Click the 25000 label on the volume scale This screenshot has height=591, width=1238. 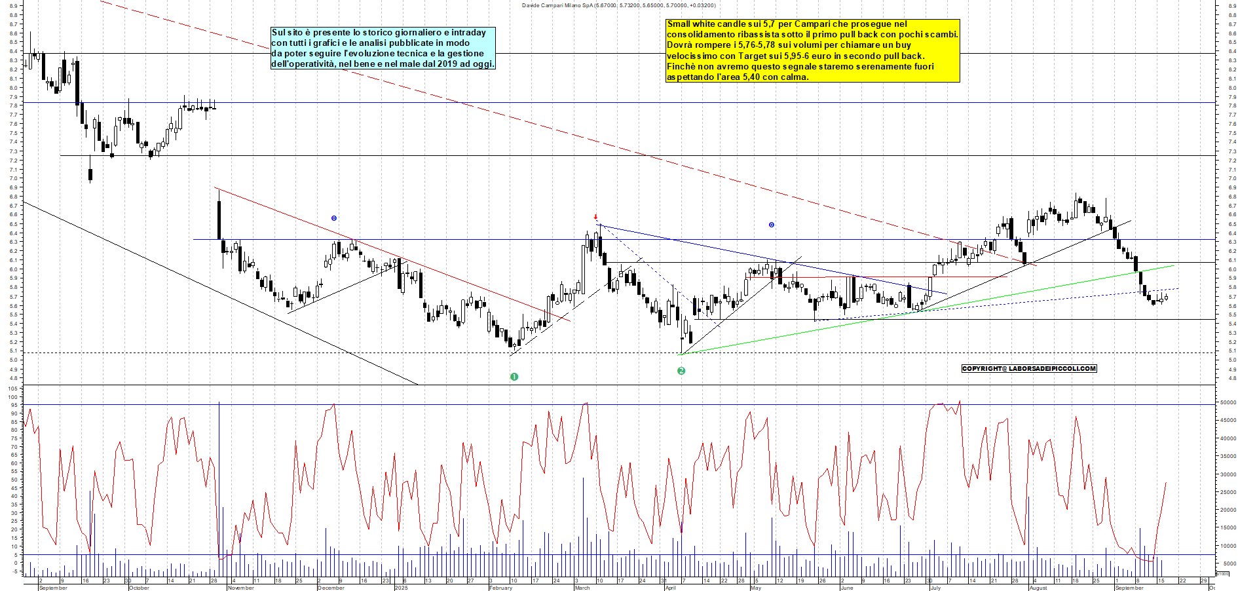click(1228, 492)
